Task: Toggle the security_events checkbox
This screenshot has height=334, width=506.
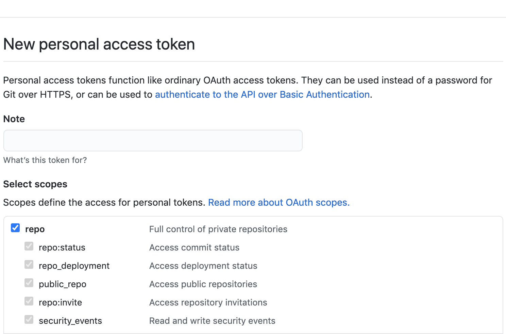Action: coord(29,319)
